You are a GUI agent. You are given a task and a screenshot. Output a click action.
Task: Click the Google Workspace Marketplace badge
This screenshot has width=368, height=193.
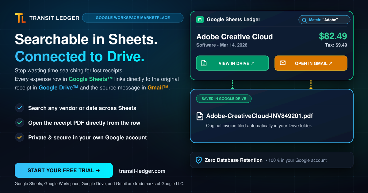pos(133,18)
